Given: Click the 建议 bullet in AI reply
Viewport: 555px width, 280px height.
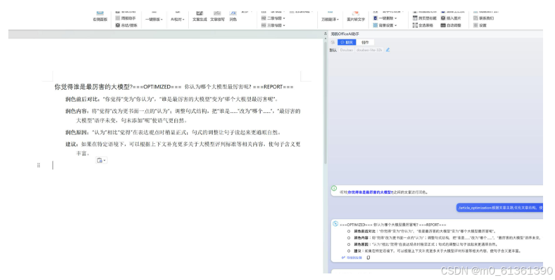Looking at the screenshot, I should tap(437, 251).
